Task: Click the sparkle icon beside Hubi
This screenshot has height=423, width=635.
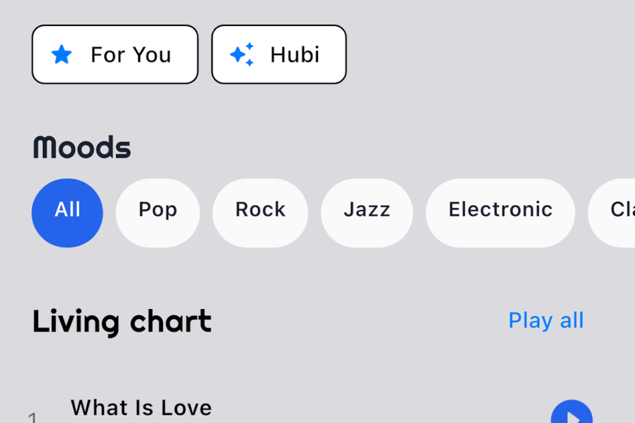Action: [x=242, y=55]
